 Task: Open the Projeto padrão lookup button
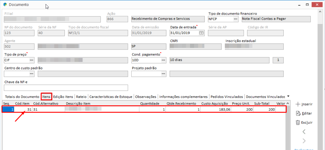pyautogui.click(x=163, y=74)
